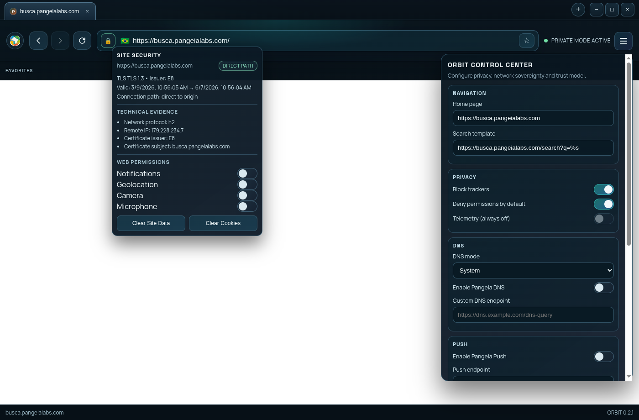Enable Pangeia Push toggle
The height and width of the screenshot is (420, 639).
(604, 357)
